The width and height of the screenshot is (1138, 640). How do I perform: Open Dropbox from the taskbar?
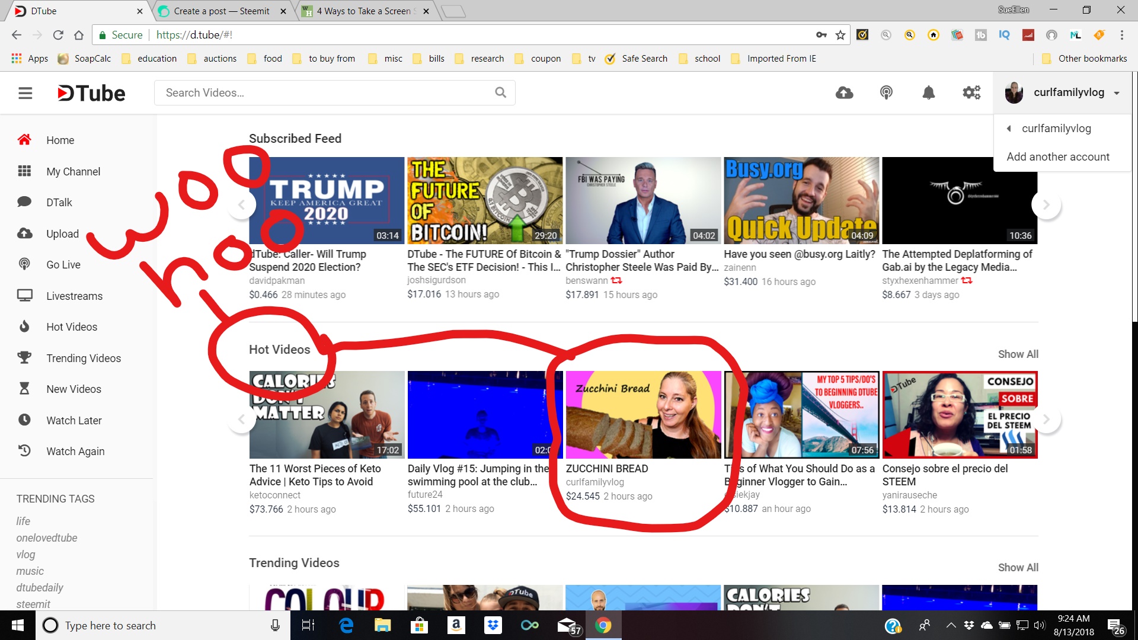(x=493, y=625)
